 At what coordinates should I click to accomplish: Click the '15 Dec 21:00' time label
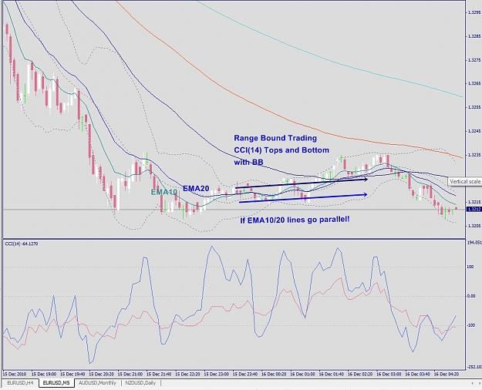(x=130, y=375)
